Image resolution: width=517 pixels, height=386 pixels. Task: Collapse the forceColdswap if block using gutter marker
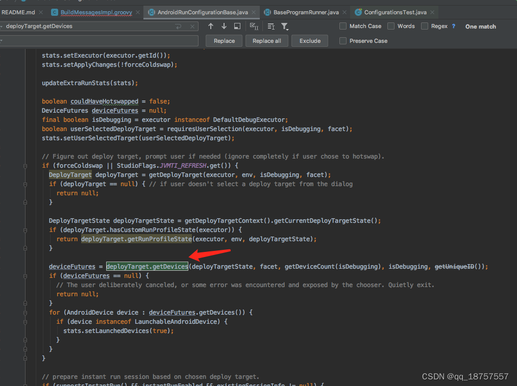pos(25,166)
